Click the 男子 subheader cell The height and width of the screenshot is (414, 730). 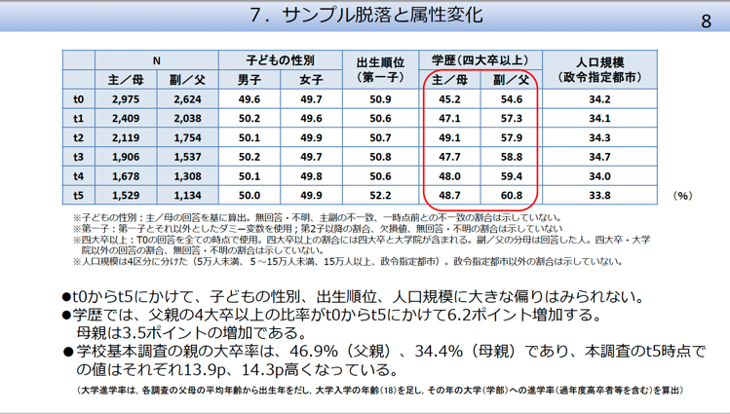click(249, 79)
